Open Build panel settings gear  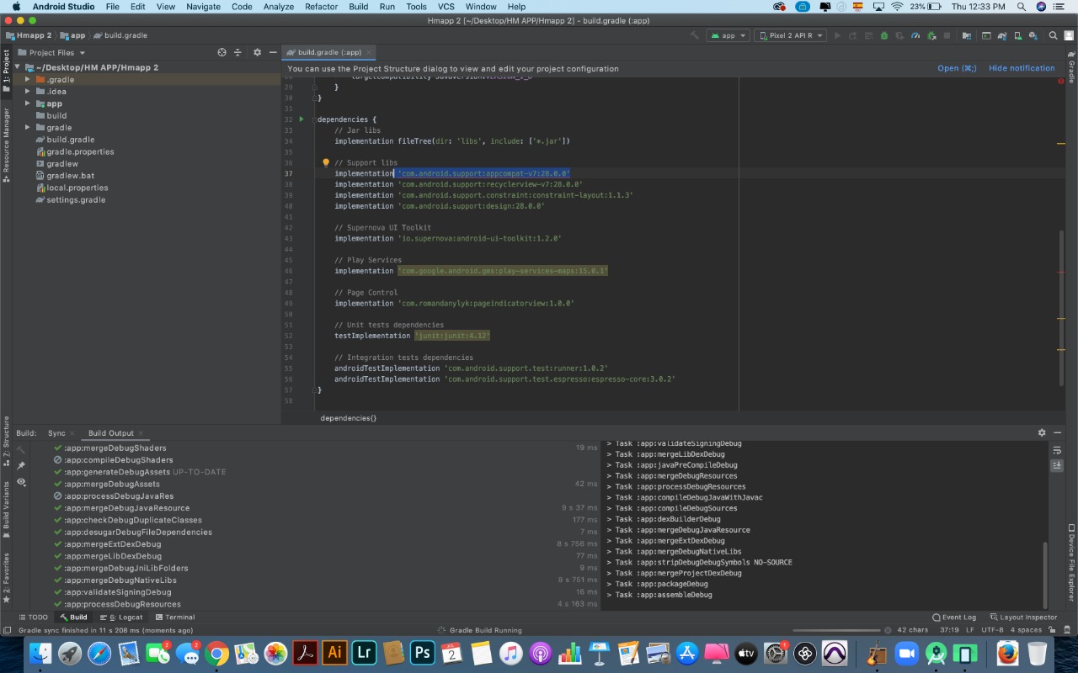click(1041, 433)
